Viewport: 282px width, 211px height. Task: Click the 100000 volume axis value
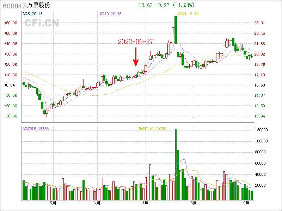coord(261,141)
